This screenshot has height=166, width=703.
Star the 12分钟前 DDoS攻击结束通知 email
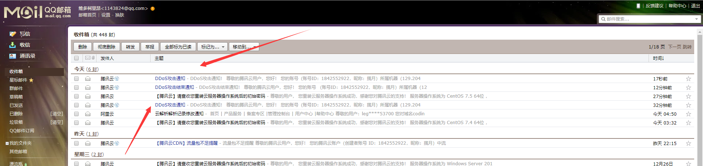click(x=688, y=87)
